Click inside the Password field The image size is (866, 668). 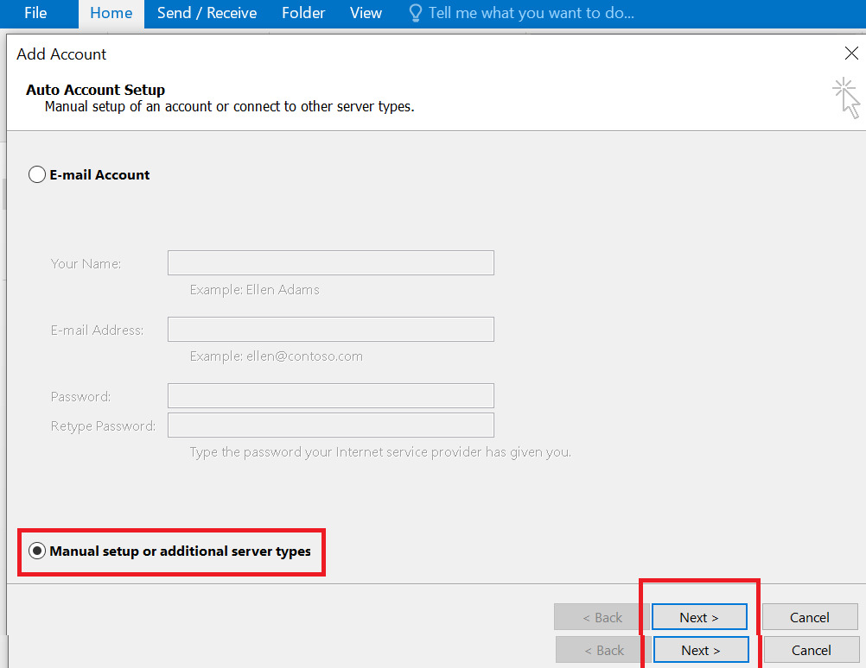click(330, 395)
